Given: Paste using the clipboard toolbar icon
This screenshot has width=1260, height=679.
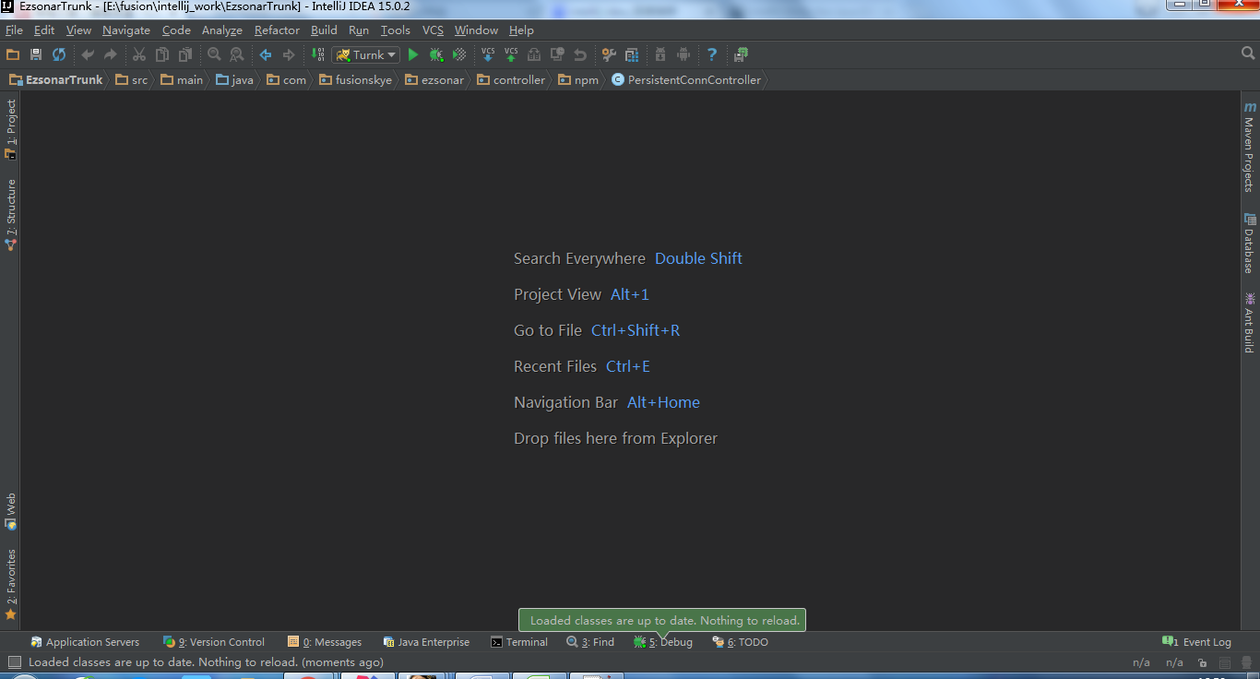Looking at the screenshot, I should (x=185, y=54).
